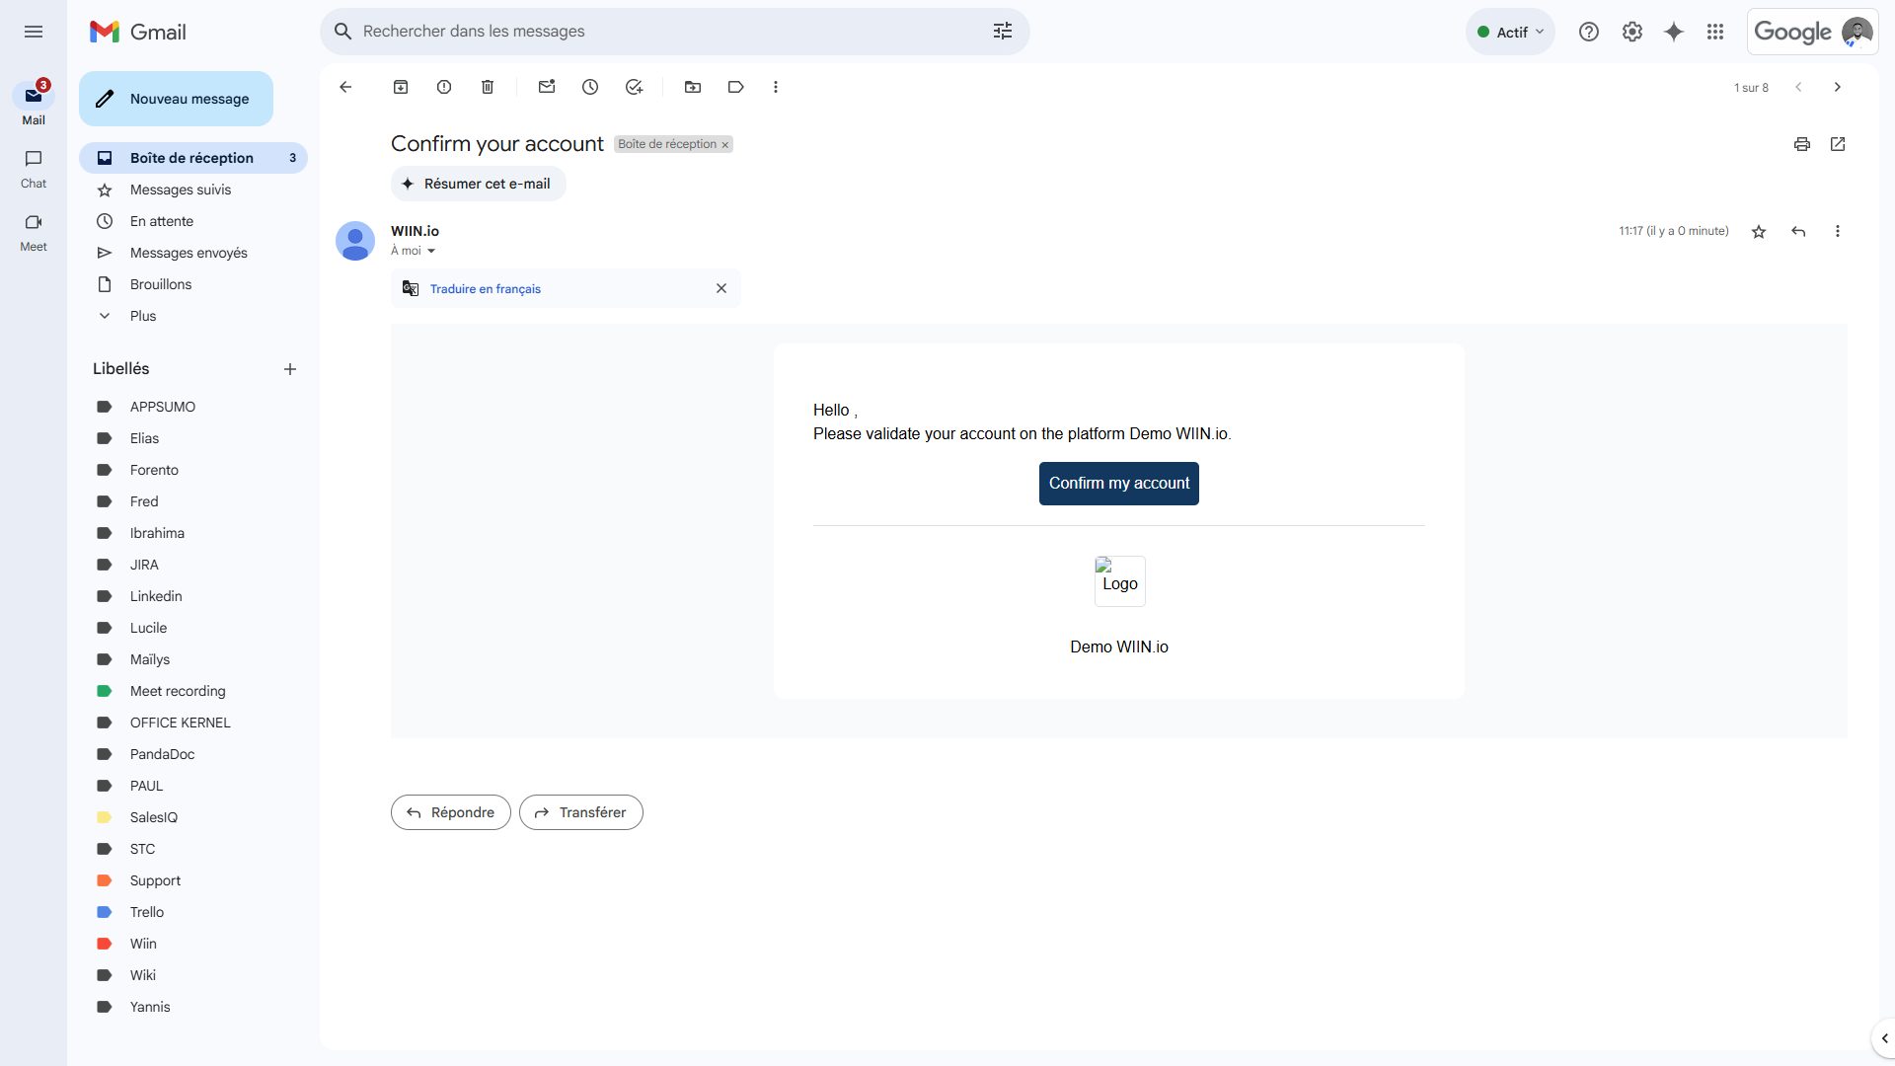Open the Wiin label
Viewport: 1895px width, 1066px height.
pos(193,944)
